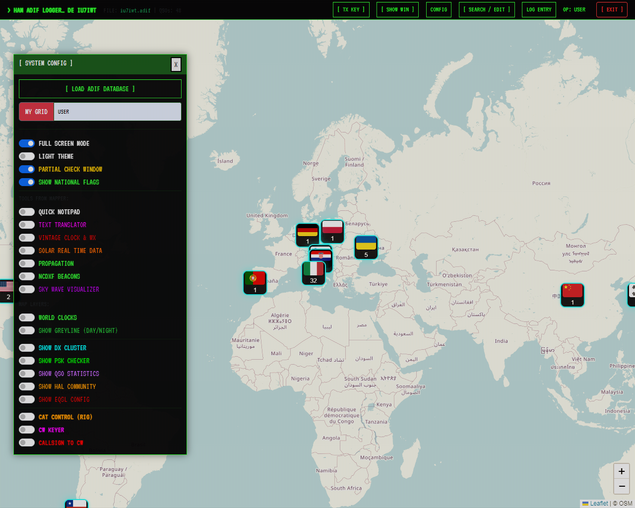Turn on Show DX Cluster toggle
Screen dimensions: 635x508
pyautogui.click(x=27, y=348)
